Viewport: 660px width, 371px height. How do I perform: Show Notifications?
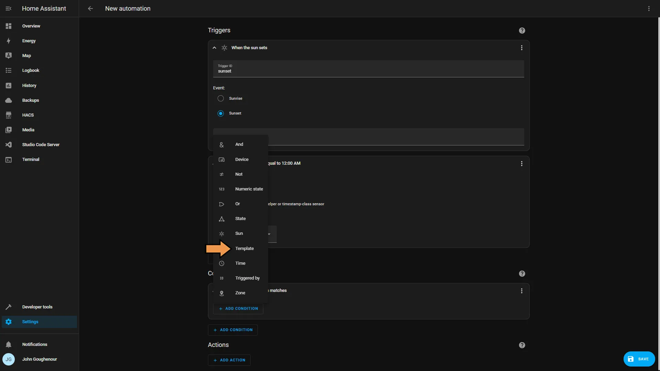[x=39, y=345]
